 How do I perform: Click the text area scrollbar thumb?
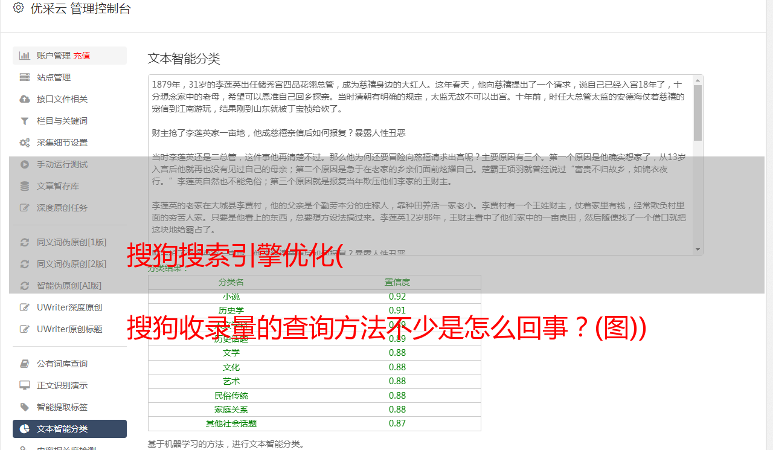point(698,113)
